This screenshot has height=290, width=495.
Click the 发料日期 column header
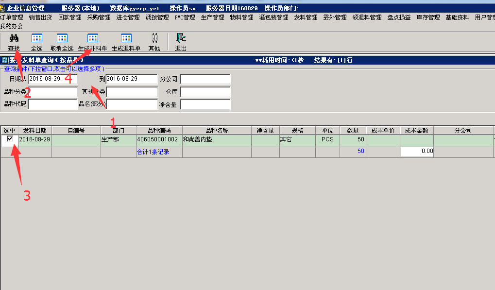35,130
